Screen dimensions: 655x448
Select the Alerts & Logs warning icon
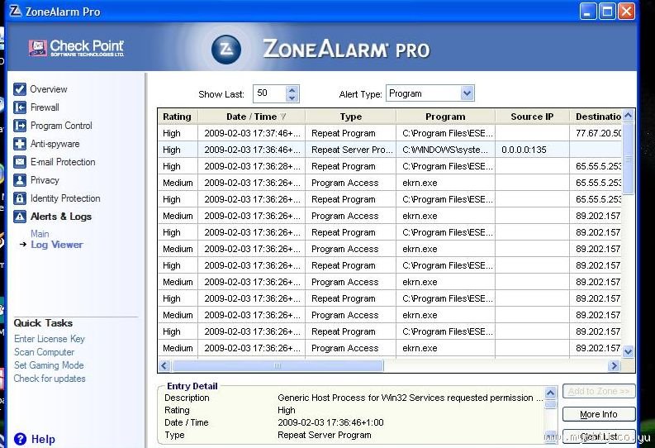(x=20, y=217)
